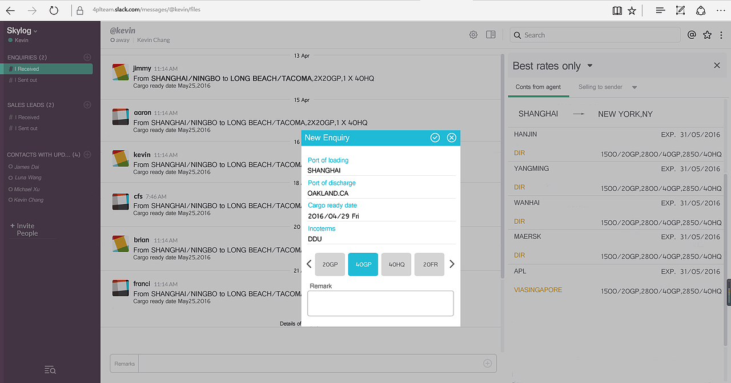This screenshot has height=383, width=731.
Task: Go forward in the browser
Action: click(32, 10)
